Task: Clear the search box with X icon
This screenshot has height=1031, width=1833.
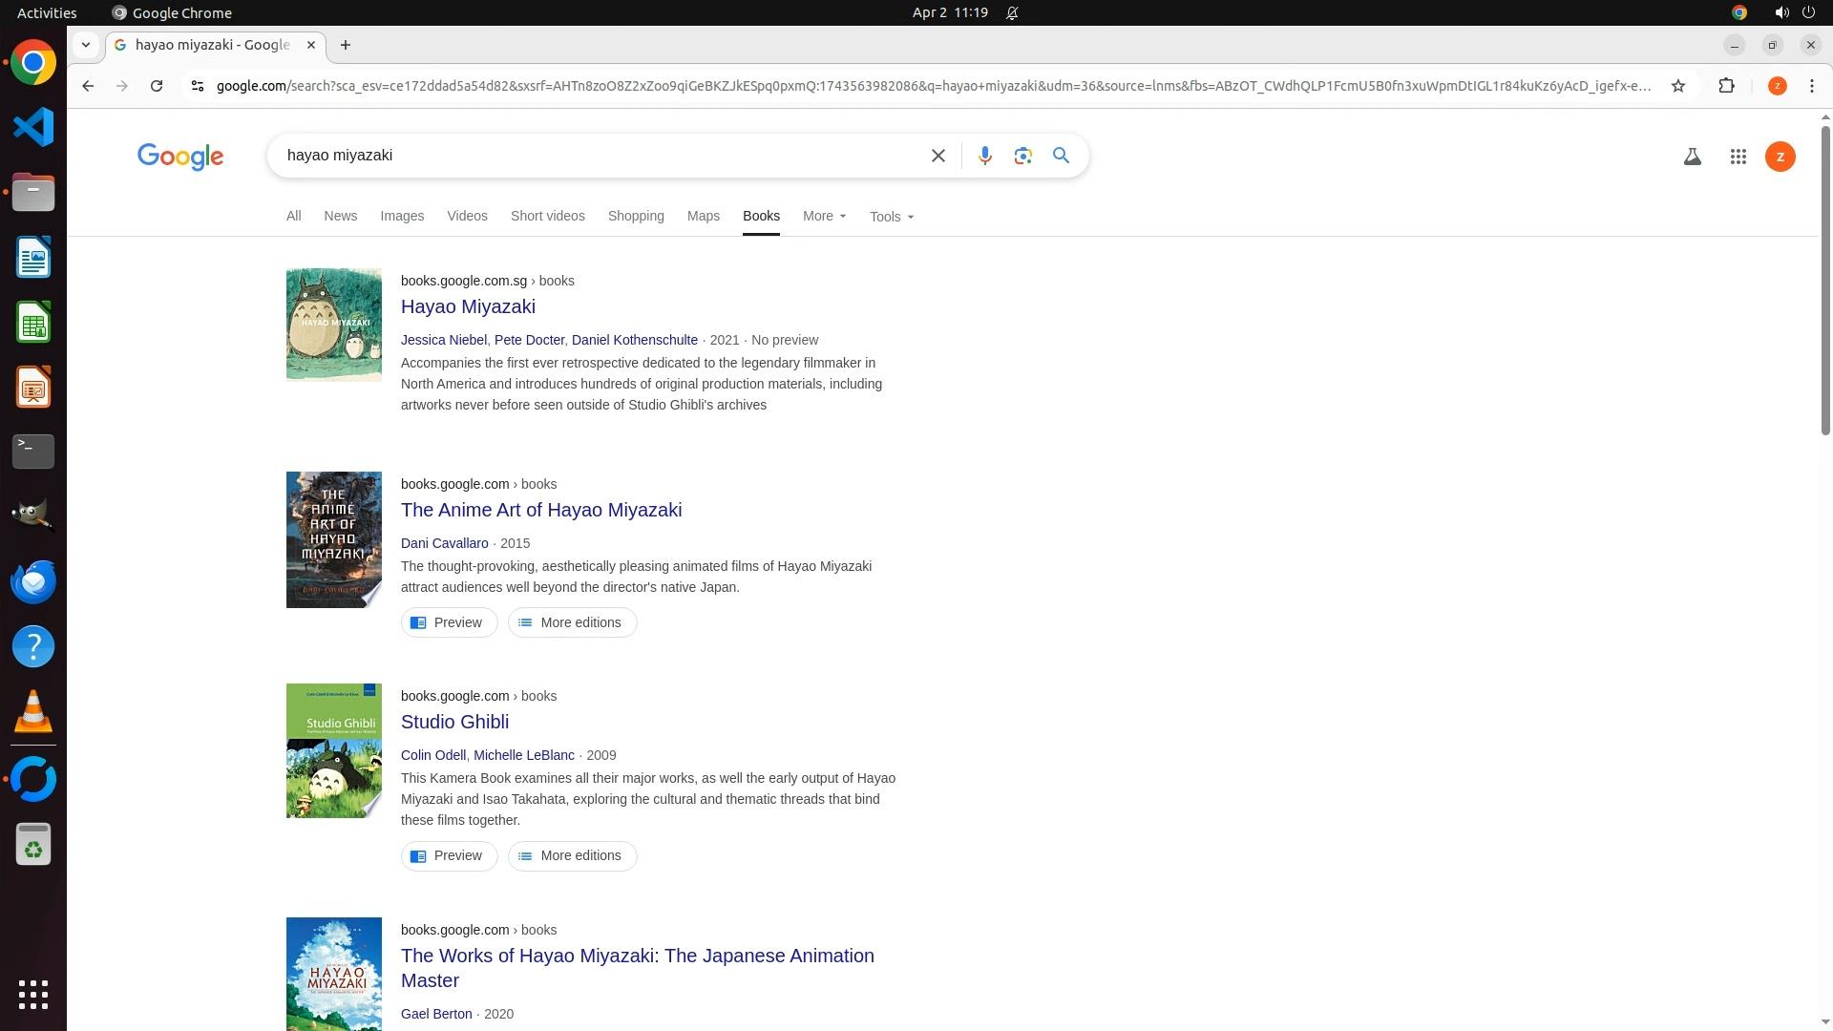Action: 938,156
